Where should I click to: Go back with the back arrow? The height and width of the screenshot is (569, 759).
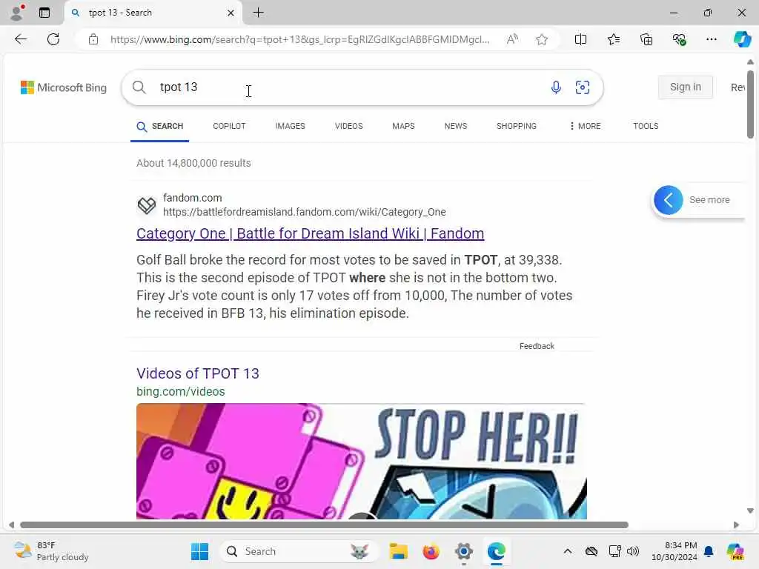[21, 39]
